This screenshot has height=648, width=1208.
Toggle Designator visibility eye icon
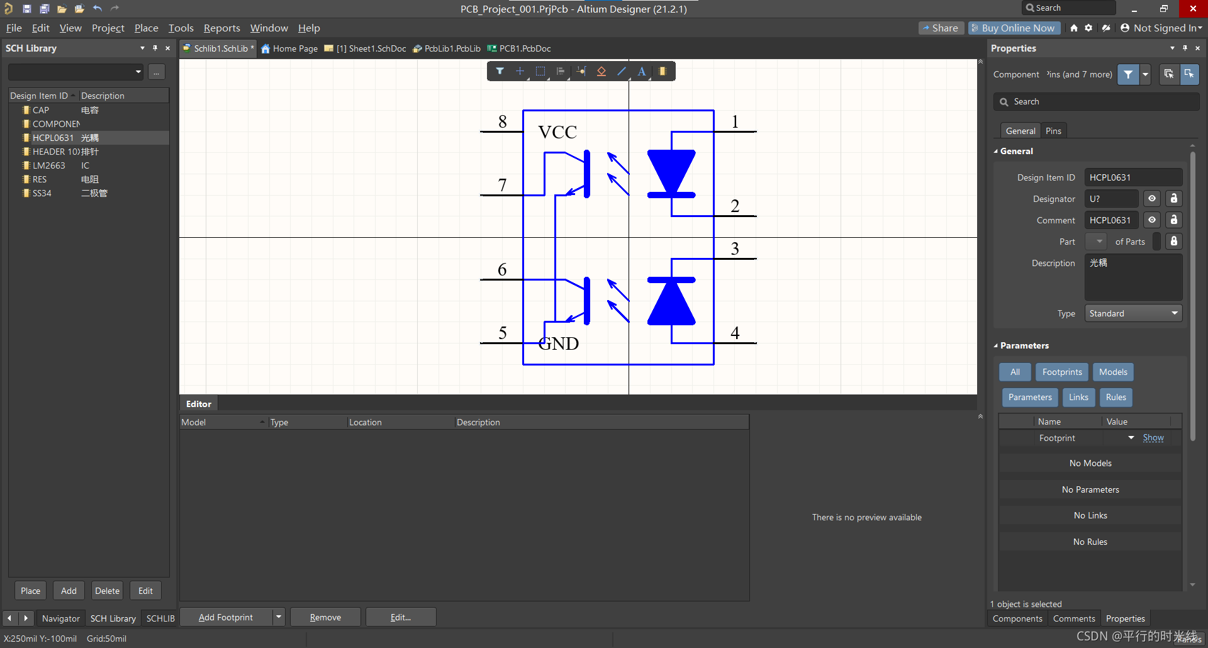[1152, 199]
